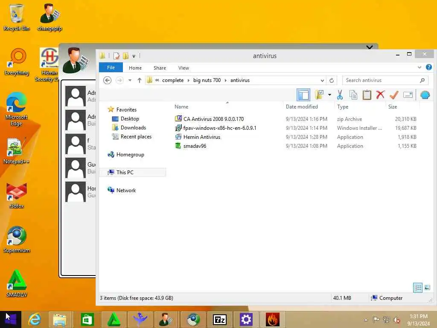
Task: Click 'complete' in the address breadcrumb
Action: point(173,80)
